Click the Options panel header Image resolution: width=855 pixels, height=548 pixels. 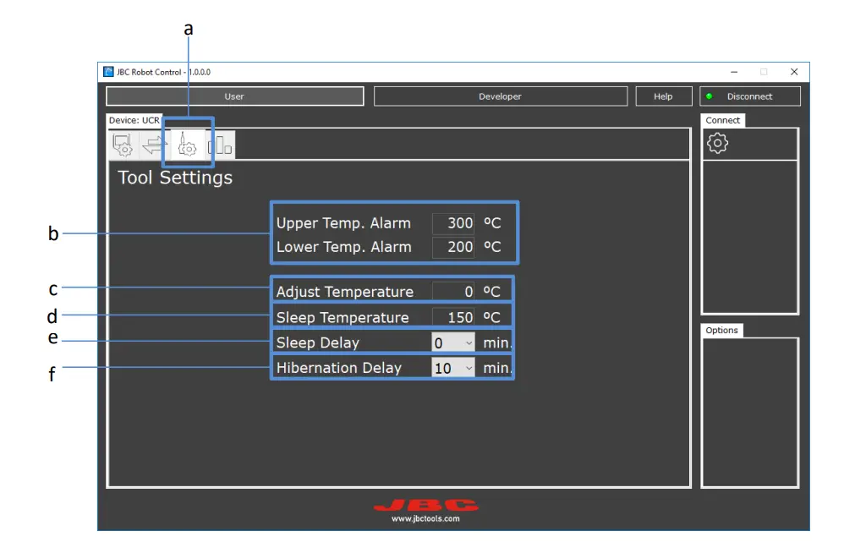(x=721, y=330)
